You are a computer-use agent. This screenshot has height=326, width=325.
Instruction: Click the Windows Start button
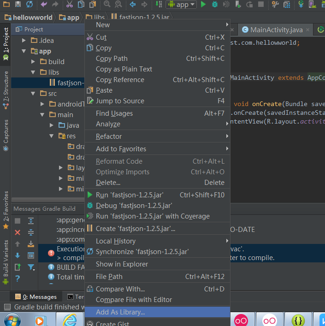coord(12,320)
